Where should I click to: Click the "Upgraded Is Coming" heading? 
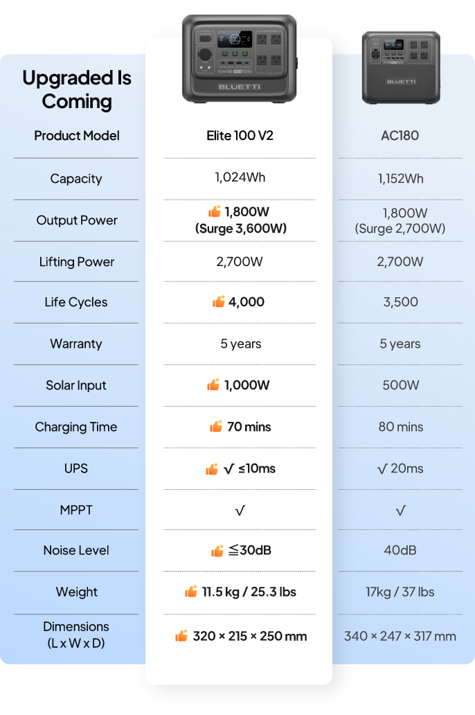pos(77,89)
